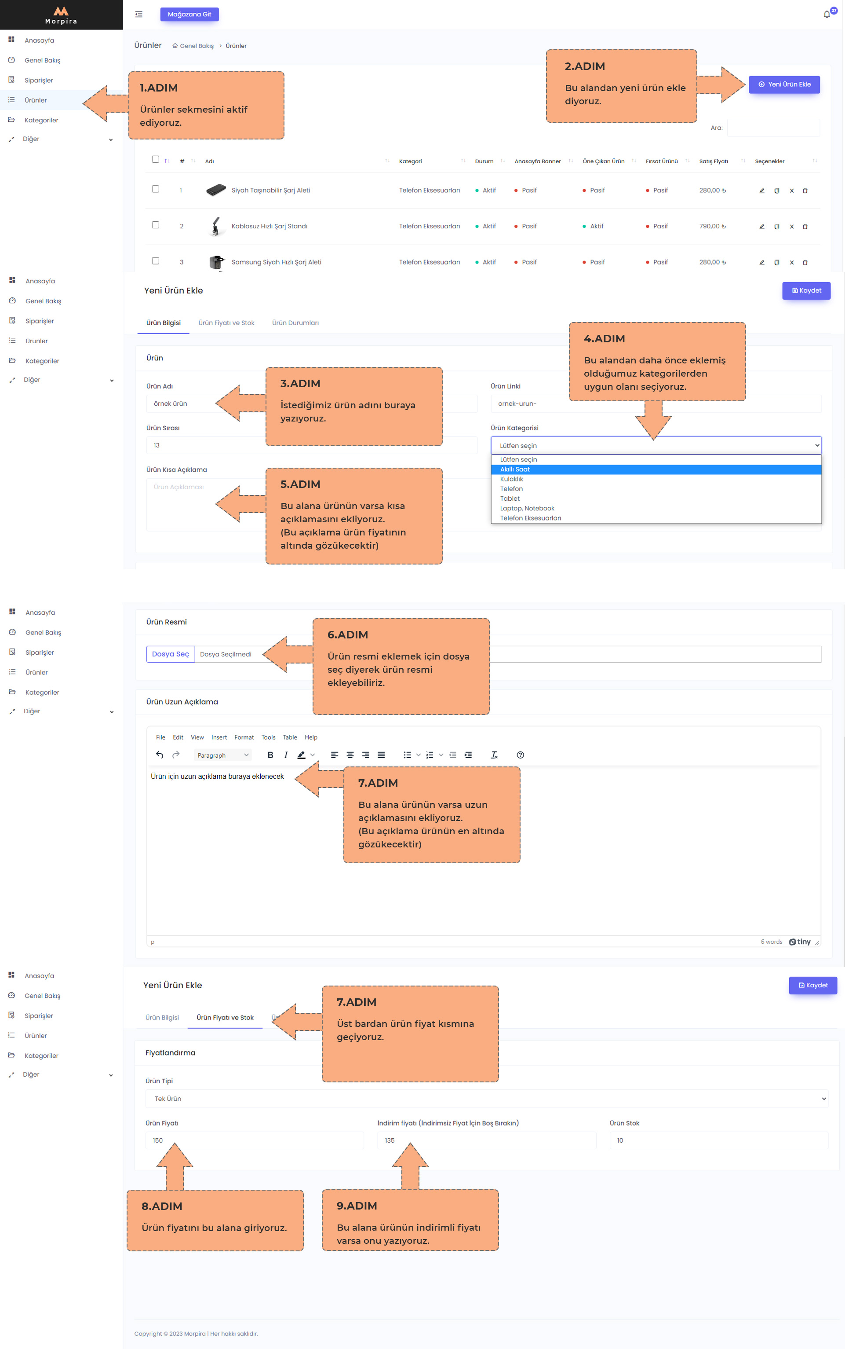Undo the last edit in the description editor

tap(160, 755)
